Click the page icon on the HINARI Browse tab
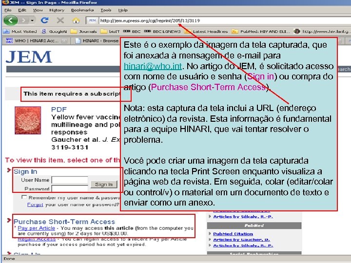This screenshot has height=263, width=351. tap(78, 41)
